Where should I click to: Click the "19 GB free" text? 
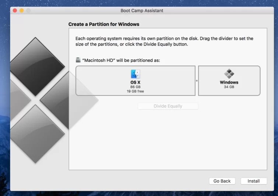click(x=135, y=91)
